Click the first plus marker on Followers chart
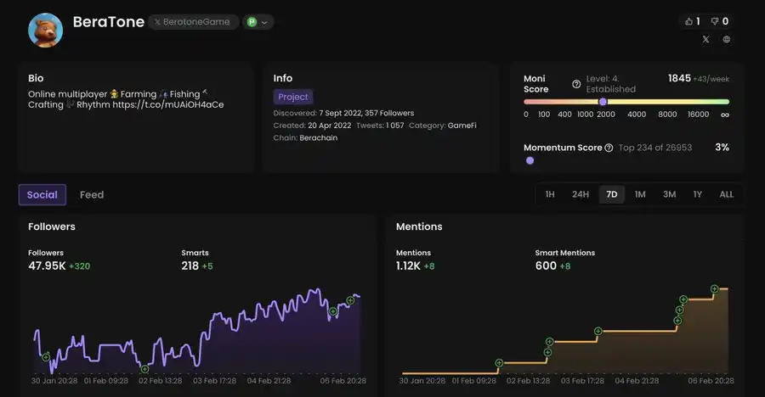765x397 pixels. pyautogui.click(x=46, y=357)
